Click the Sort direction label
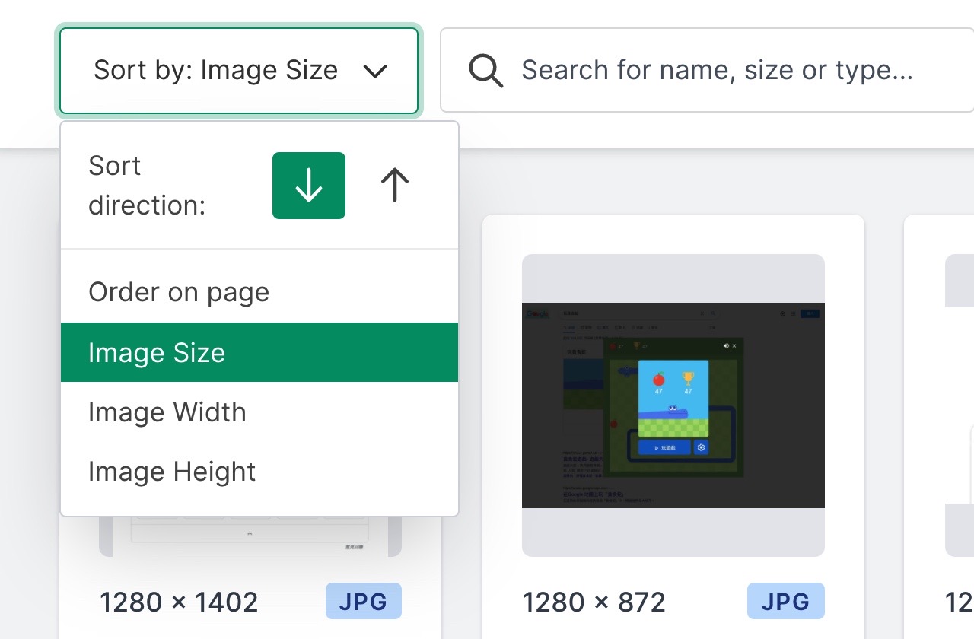Viewport: 974px width, 639px height. coord(147,186)
